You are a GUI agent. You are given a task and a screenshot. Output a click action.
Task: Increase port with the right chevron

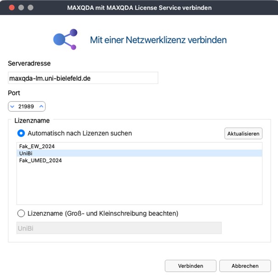41,106
